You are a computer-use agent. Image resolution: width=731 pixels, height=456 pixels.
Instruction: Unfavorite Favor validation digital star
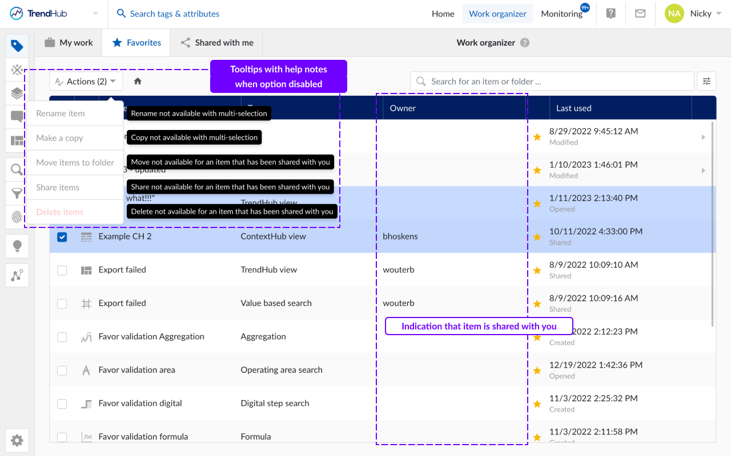point(537,404)
